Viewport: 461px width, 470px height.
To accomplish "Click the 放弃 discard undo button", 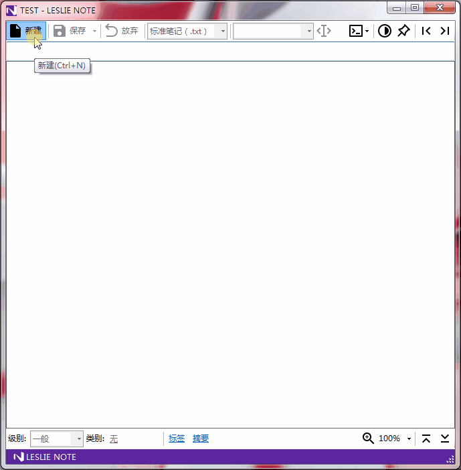I will [x=122, y=31].
